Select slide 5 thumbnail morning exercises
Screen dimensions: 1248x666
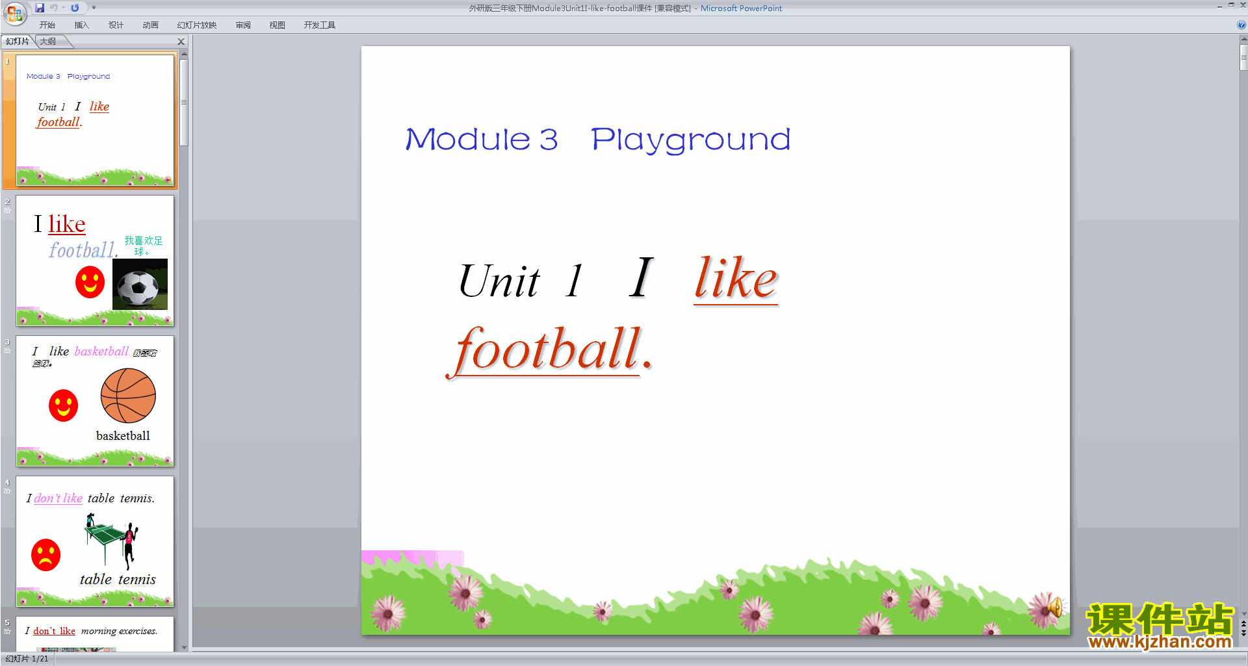point(95,634)
